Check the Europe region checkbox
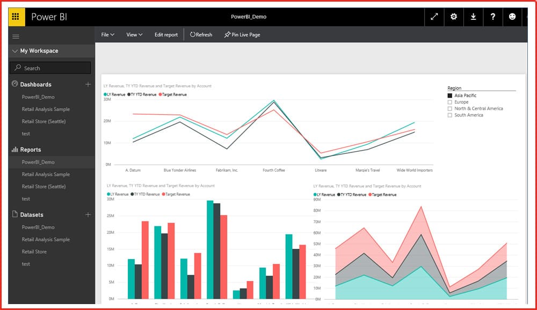The height and width of the screenshot is (310, 537). [450, 102]
